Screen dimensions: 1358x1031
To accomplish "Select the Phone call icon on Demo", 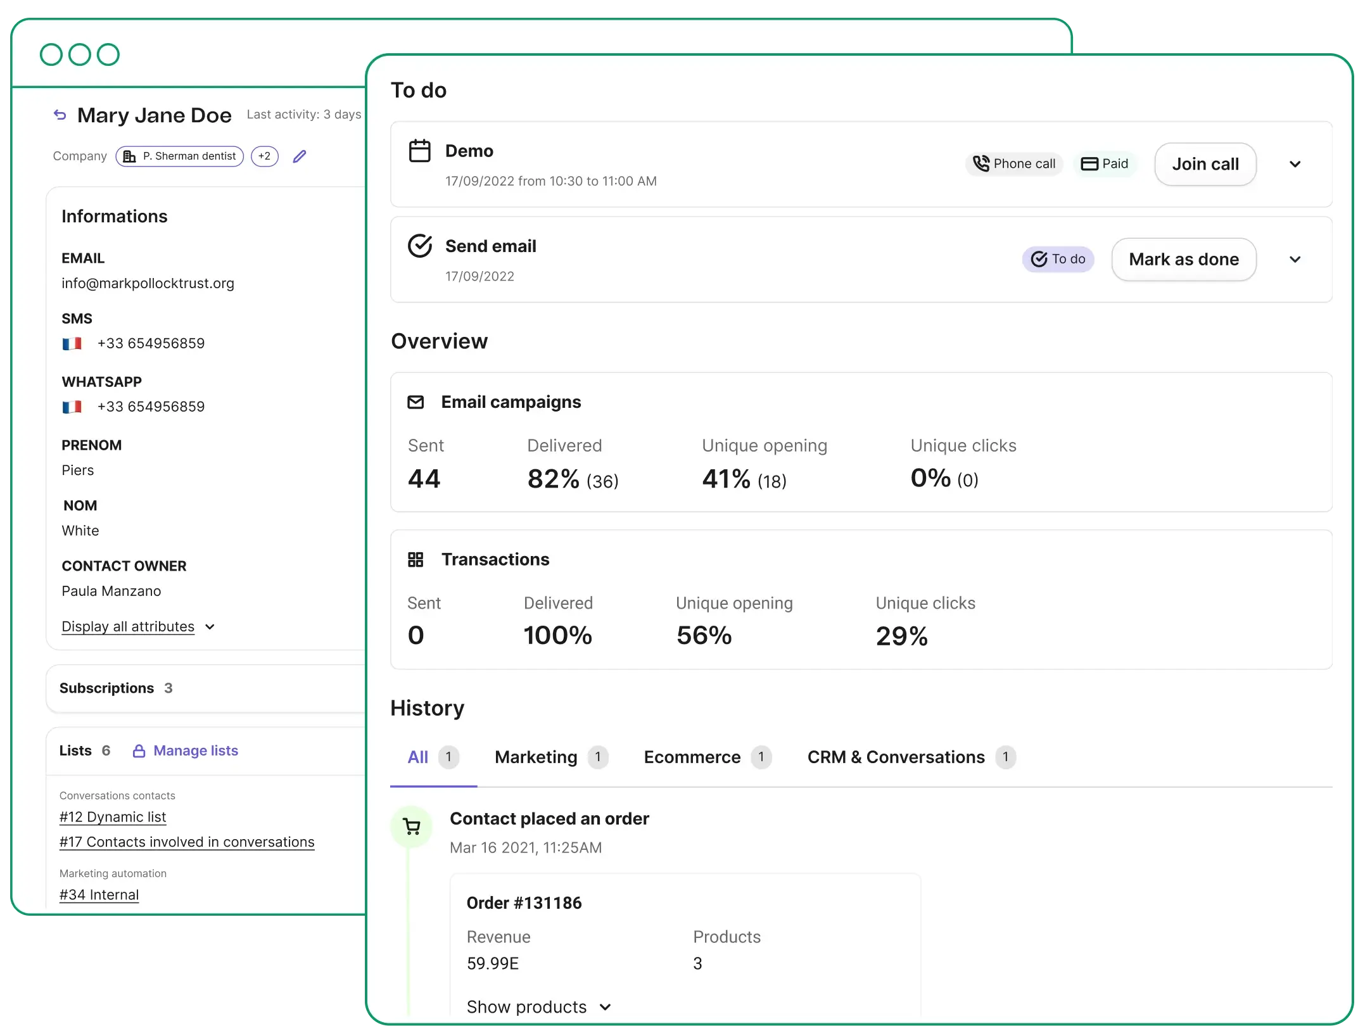I will point(980,163).
